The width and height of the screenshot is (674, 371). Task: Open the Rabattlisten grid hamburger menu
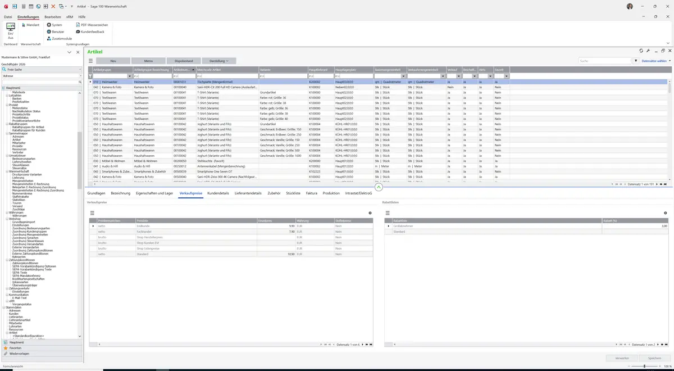(x=387, y=213)
